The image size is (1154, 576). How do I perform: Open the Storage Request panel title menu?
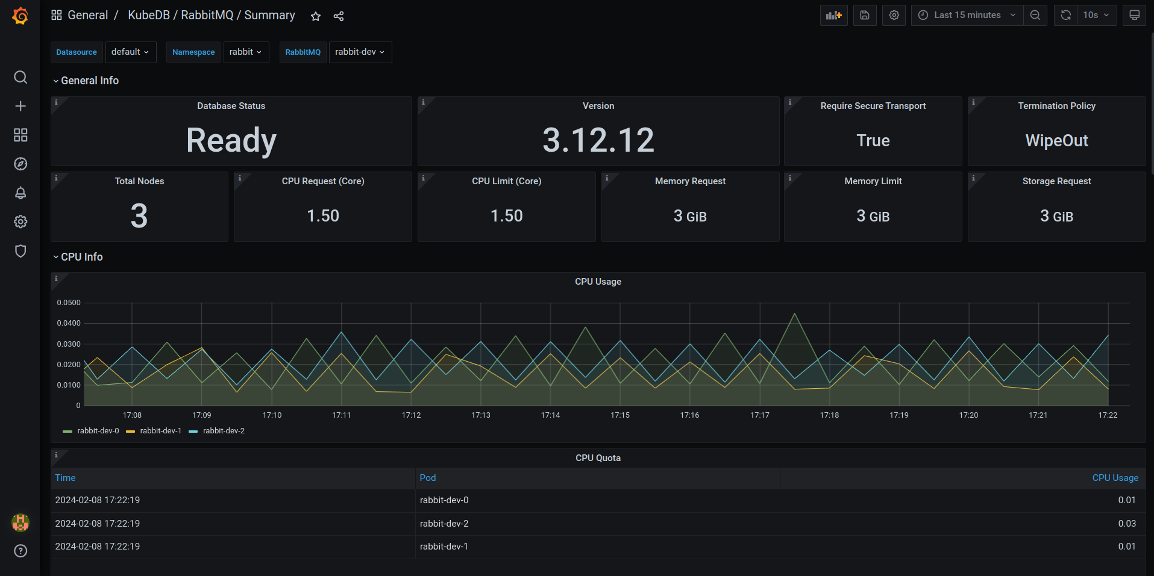(1056, 181)
